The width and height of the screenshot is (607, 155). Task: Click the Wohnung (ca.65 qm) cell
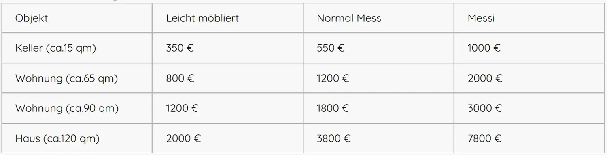point(77,78)
